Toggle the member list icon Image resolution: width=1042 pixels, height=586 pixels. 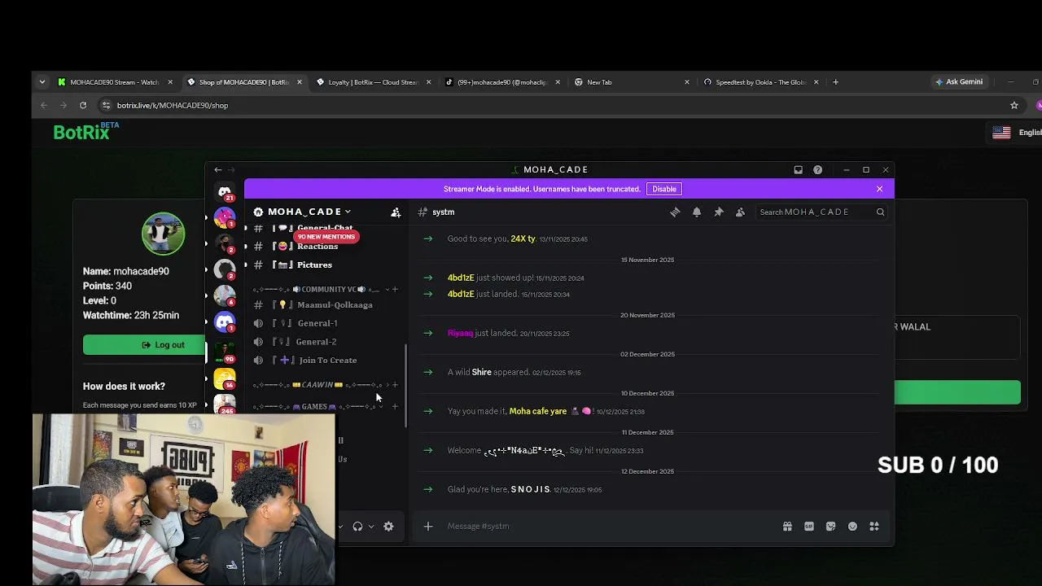click(740, 212)
